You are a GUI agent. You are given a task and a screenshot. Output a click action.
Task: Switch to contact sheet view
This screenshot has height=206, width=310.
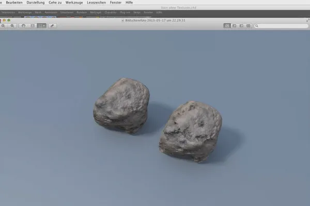pos(249,26)
